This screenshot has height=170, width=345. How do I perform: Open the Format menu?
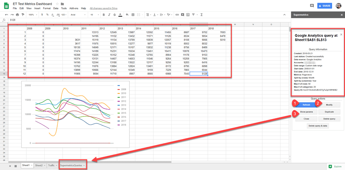(47, 8)
